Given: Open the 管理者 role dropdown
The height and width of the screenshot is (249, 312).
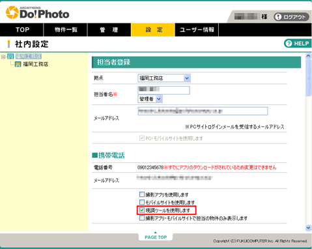Looking at the screenshot, I should coord(150,99).
